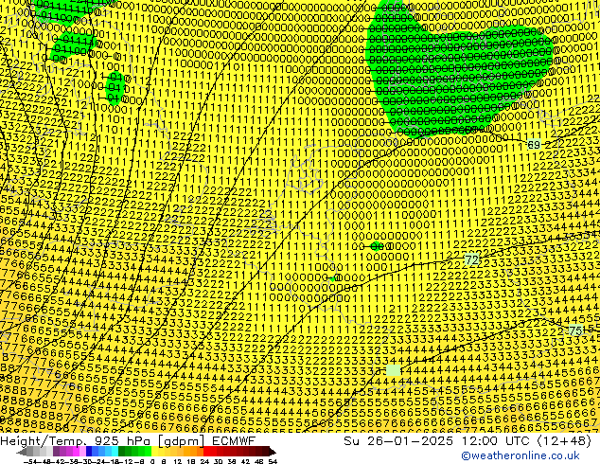Pick the bright red legend swatch at 24
600x464 pixels.
pyautogui.click(x=206, y=452)
